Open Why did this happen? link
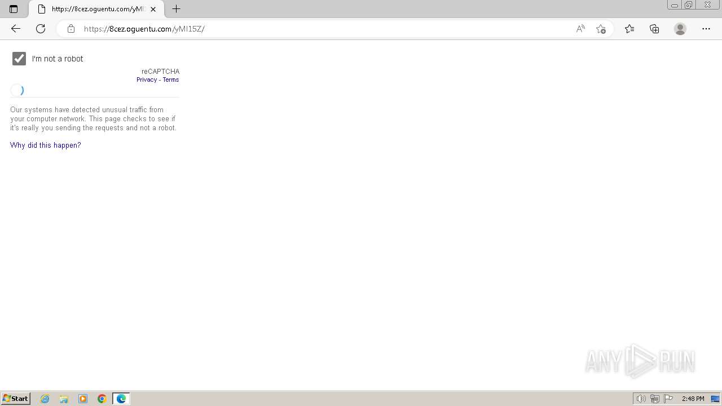722x406 pixels. pyautogui.click(x=46, y=145)
